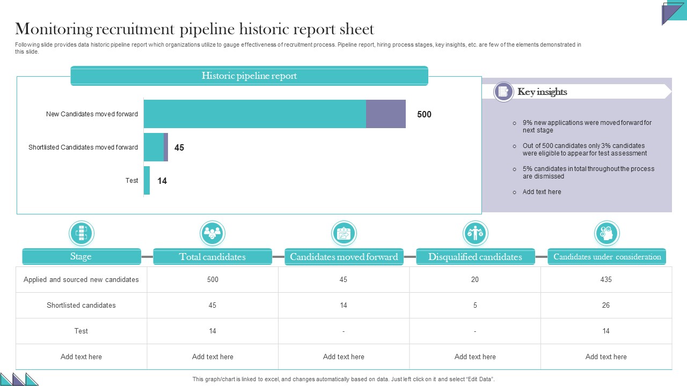Select the 14 data label in chart
This screenshot has width=687, height=386.
(162, 181)
